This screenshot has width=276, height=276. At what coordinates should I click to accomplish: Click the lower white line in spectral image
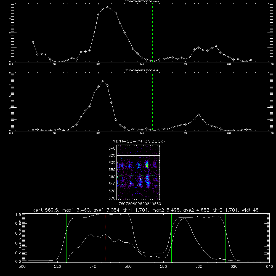pyautogui.click(x=138, y=189)
